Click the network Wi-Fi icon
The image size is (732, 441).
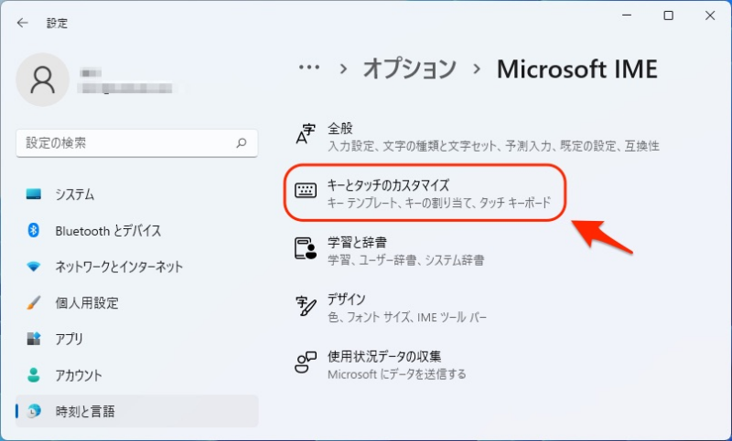point(34,267)
